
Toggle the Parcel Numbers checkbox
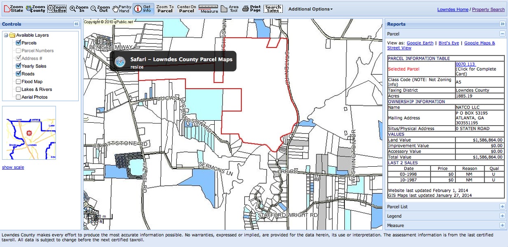click(19, 51)
